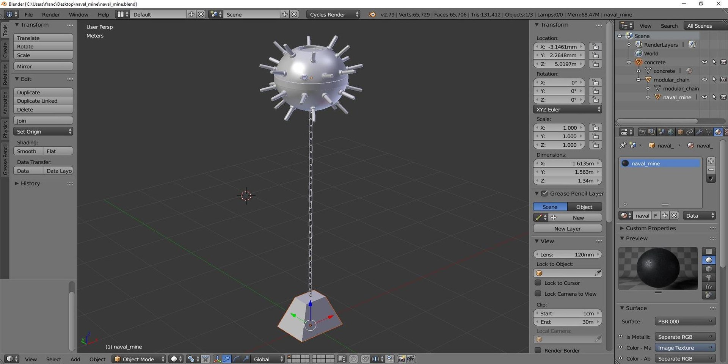Hide naval_mine object via eye icon
The image size is (728, 364).
[x=704, y=97]
